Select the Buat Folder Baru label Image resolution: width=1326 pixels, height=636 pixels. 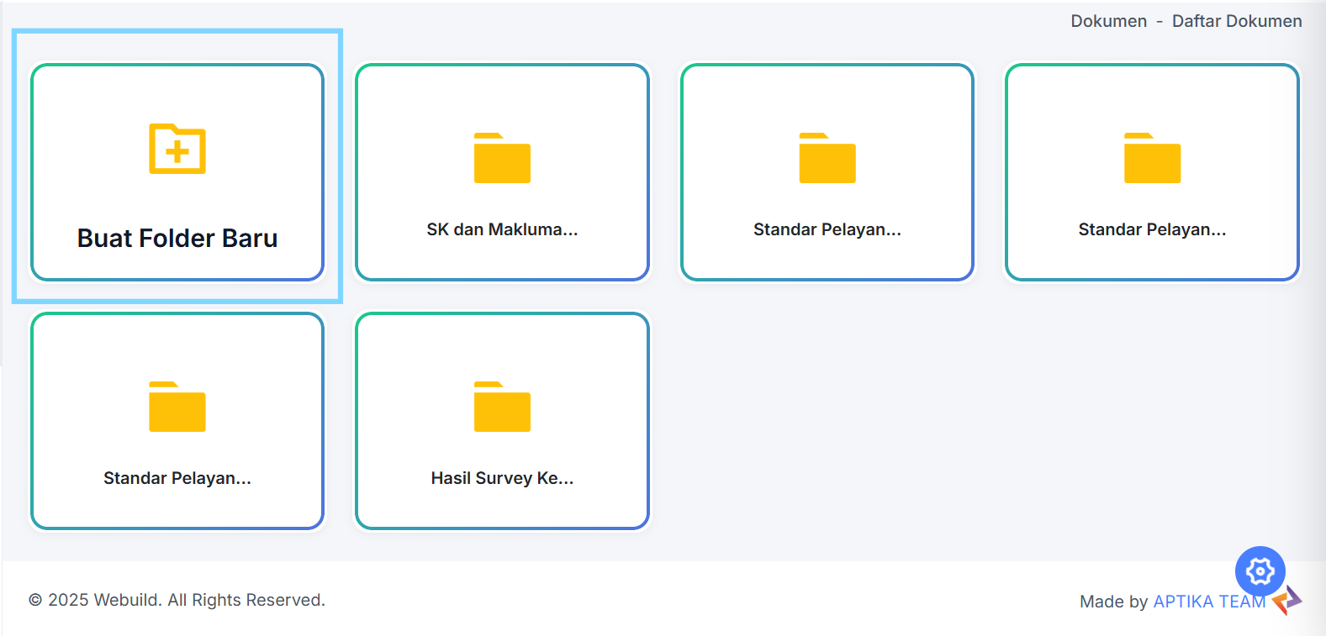click(177, 239)
